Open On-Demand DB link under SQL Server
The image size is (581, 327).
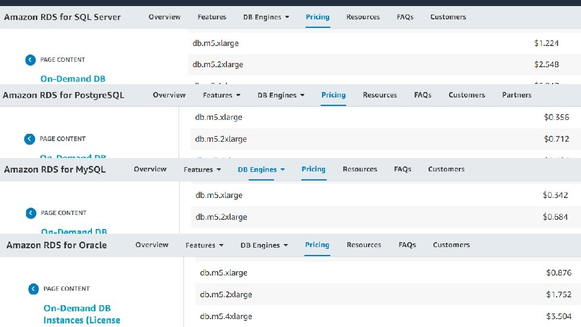point(73,79)
